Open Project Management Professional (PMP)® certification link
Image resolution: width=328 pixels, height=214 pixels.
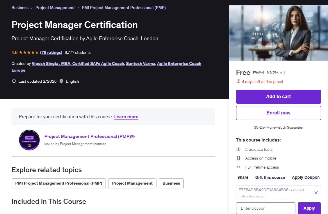point(90,137)
